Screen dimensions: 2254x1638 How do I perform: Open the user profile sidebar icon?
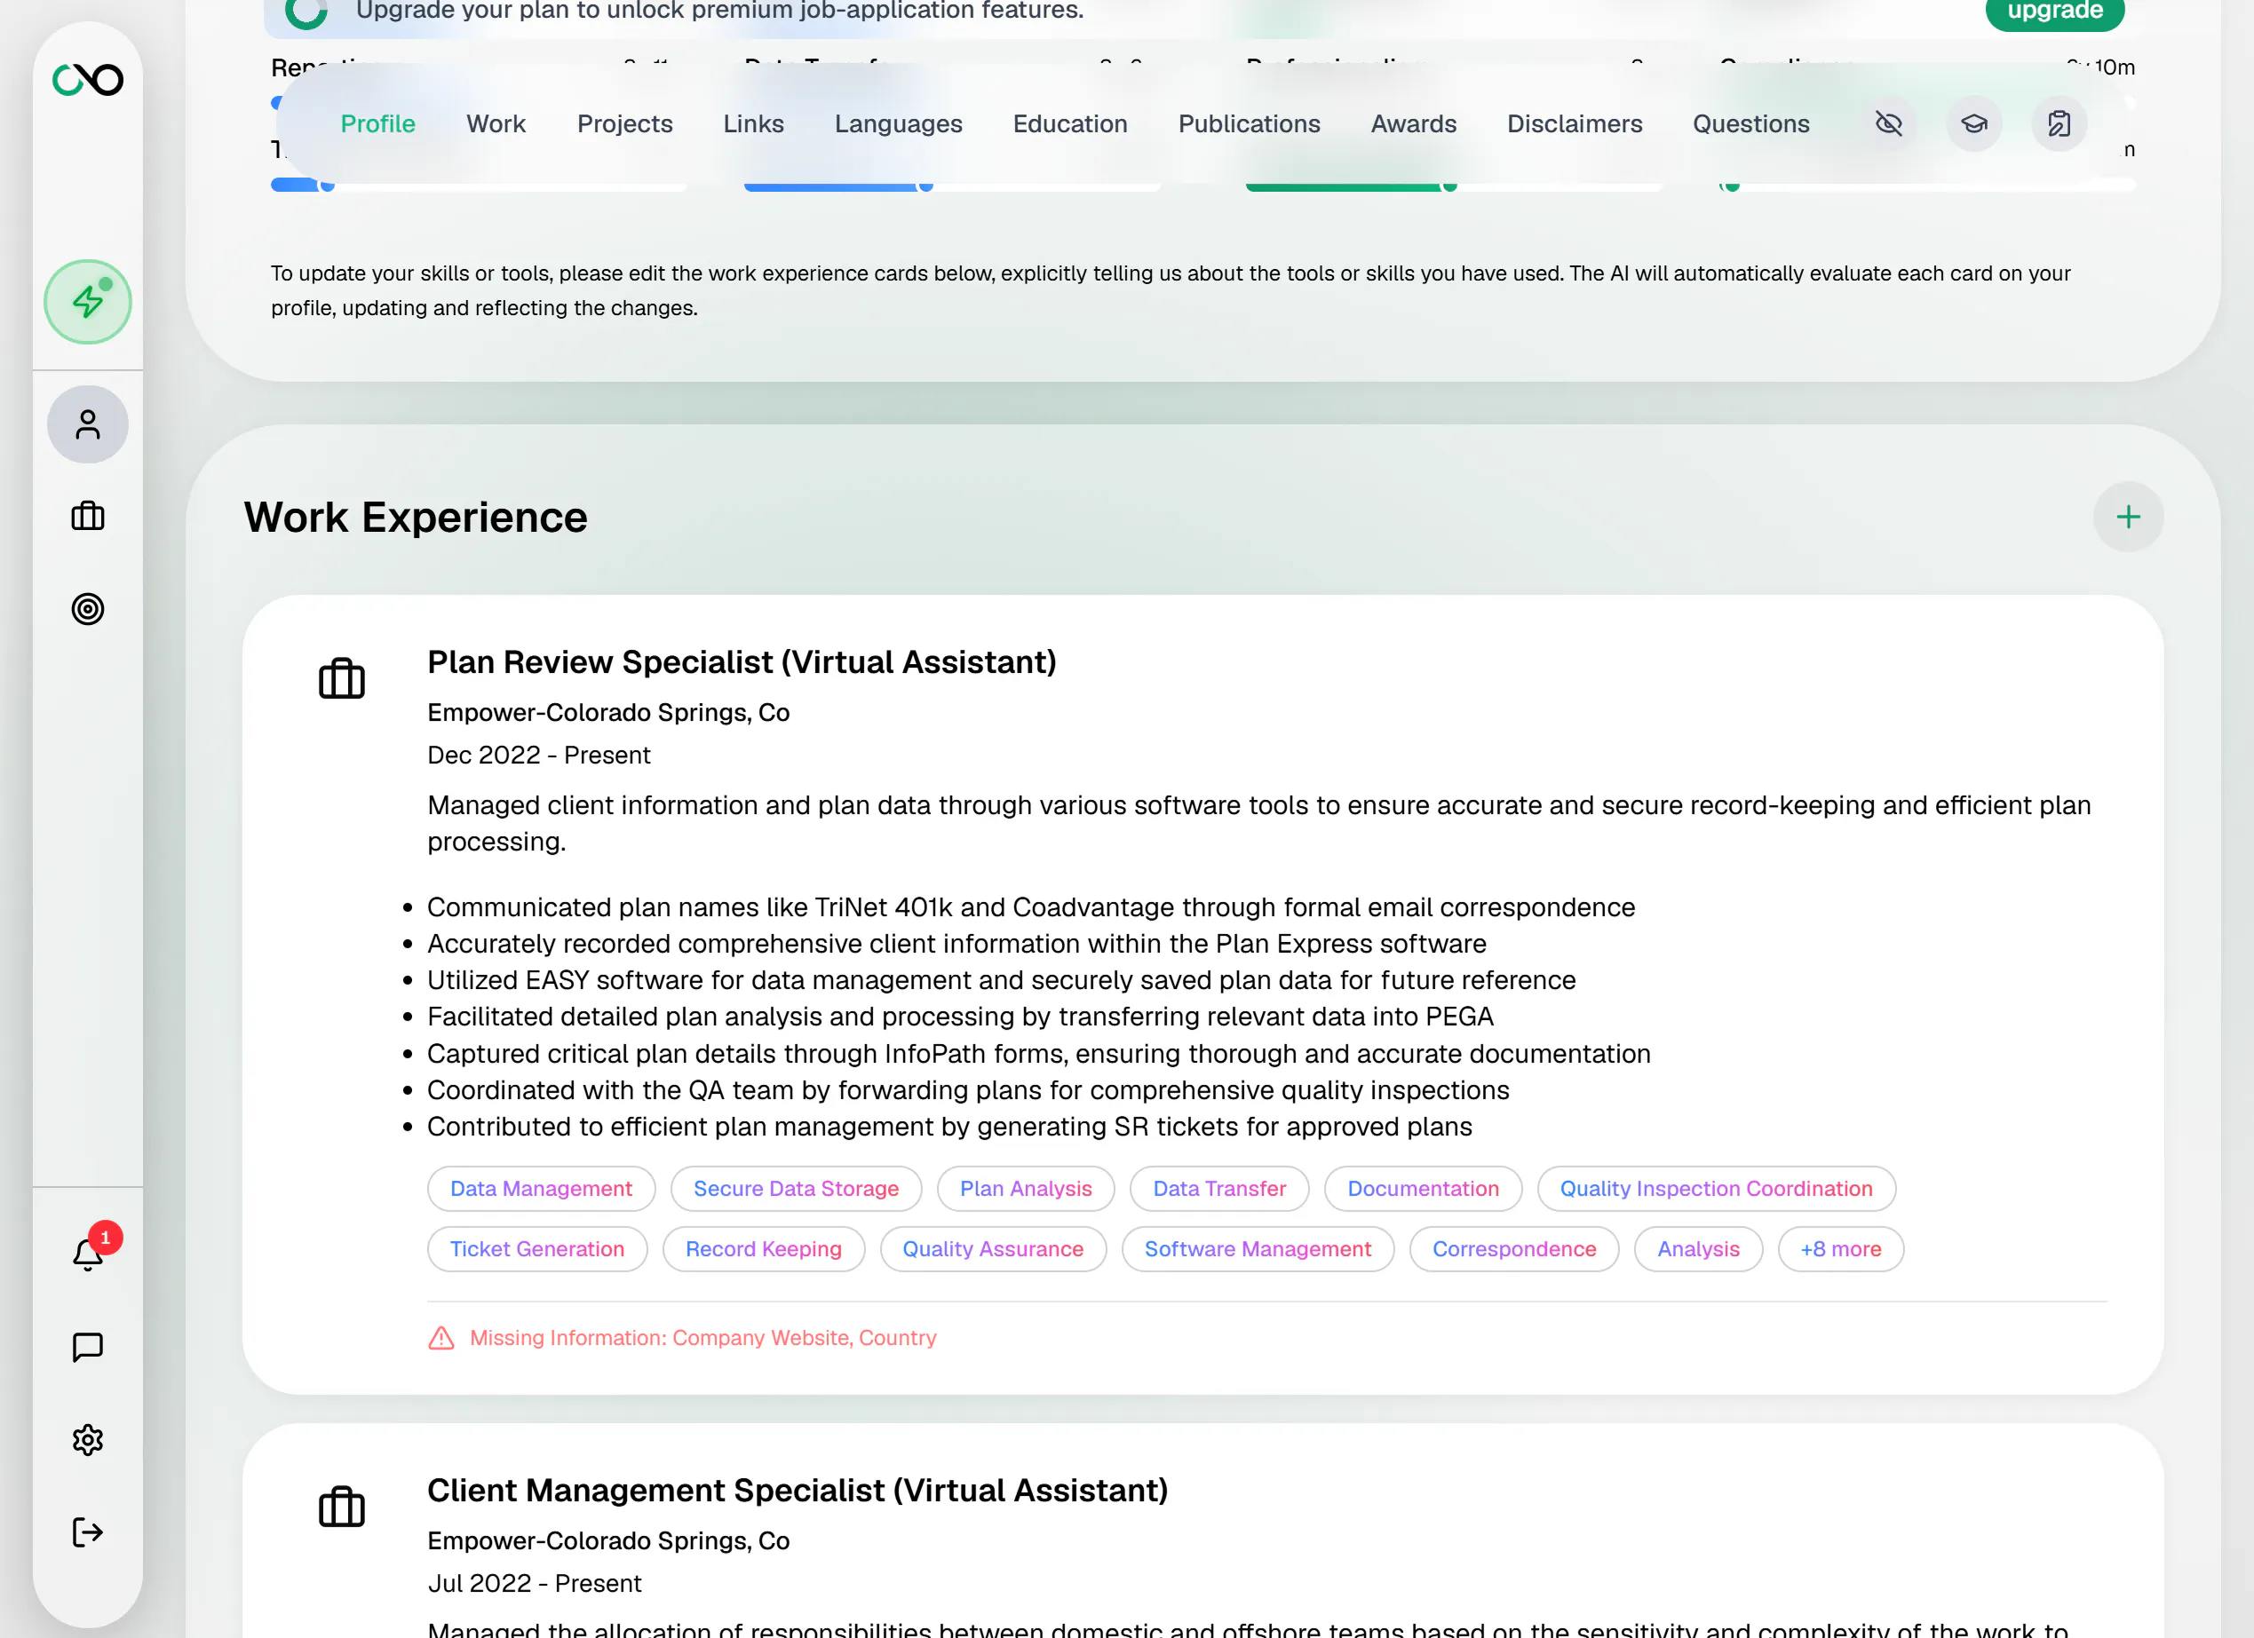coord(87,425)
